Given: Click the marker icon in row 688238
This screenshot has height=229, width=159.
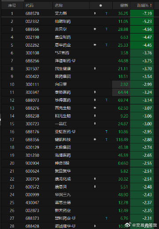Looking at the screenshot, I should [95, 116].
